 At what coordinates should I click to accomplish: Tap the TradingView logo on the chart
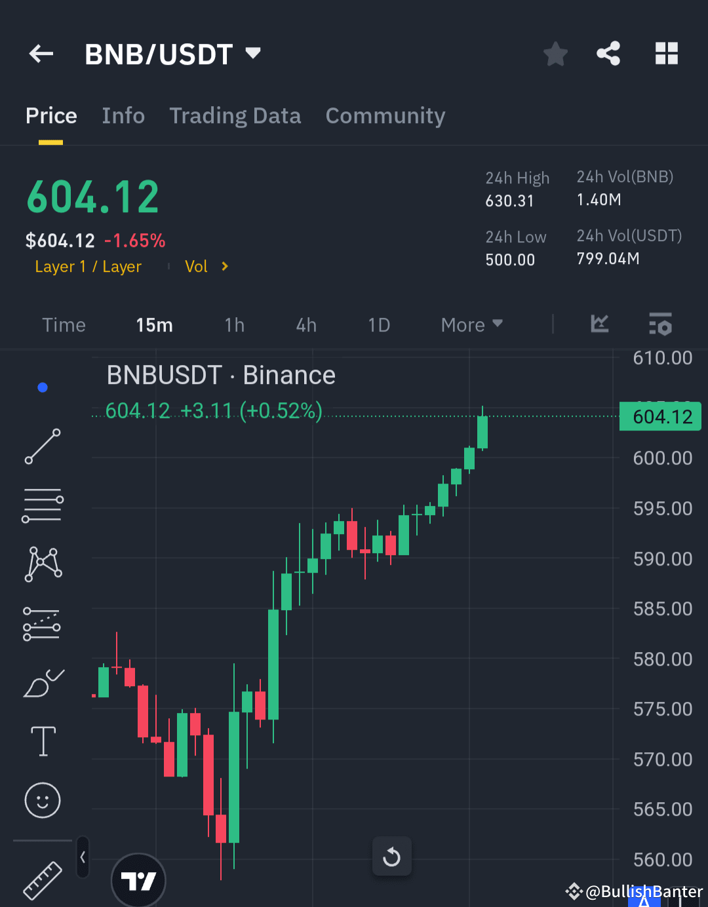pyautogui.click(x=138, y=881)
